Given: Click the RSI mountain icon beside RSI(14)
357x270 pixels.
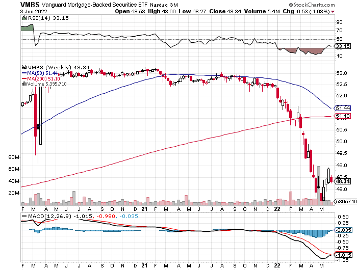Looking at the screenshot, I should coord(24,18).
